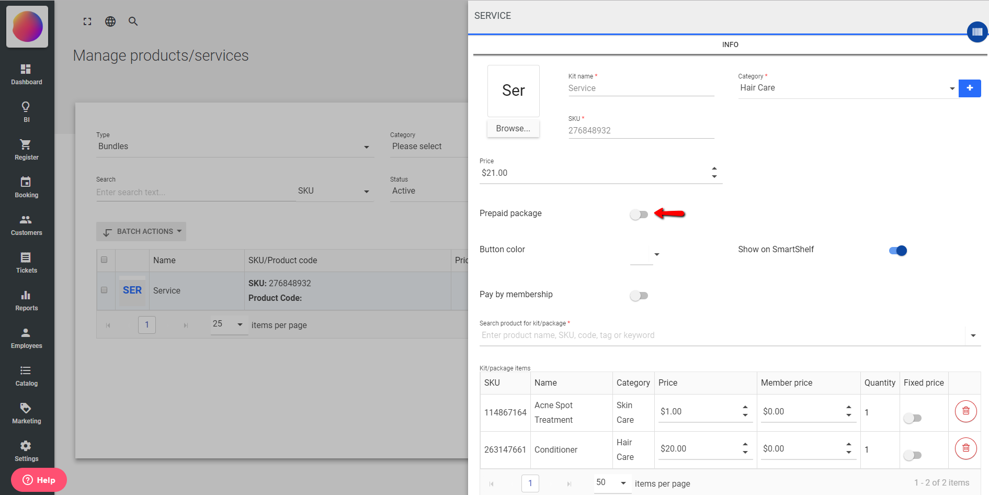Open the Type Bundles dropdown
This screenshot has height=495, width=989.
click(234, 147)
